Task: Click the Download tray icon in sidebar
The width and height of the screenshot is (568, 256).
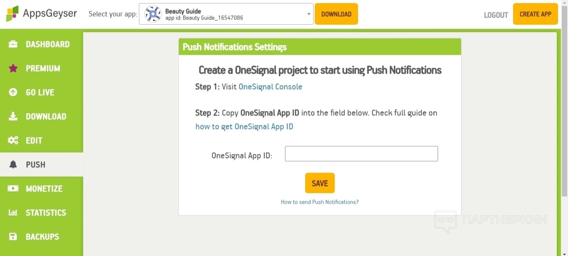Action: [x=13, y=117]
